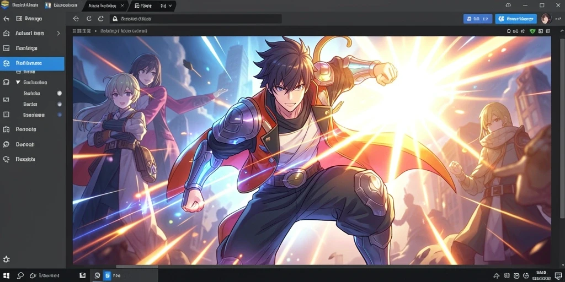Screen dimensions: 565x282
Task: Open the user avatar profile menu
Action: (546, 19)
